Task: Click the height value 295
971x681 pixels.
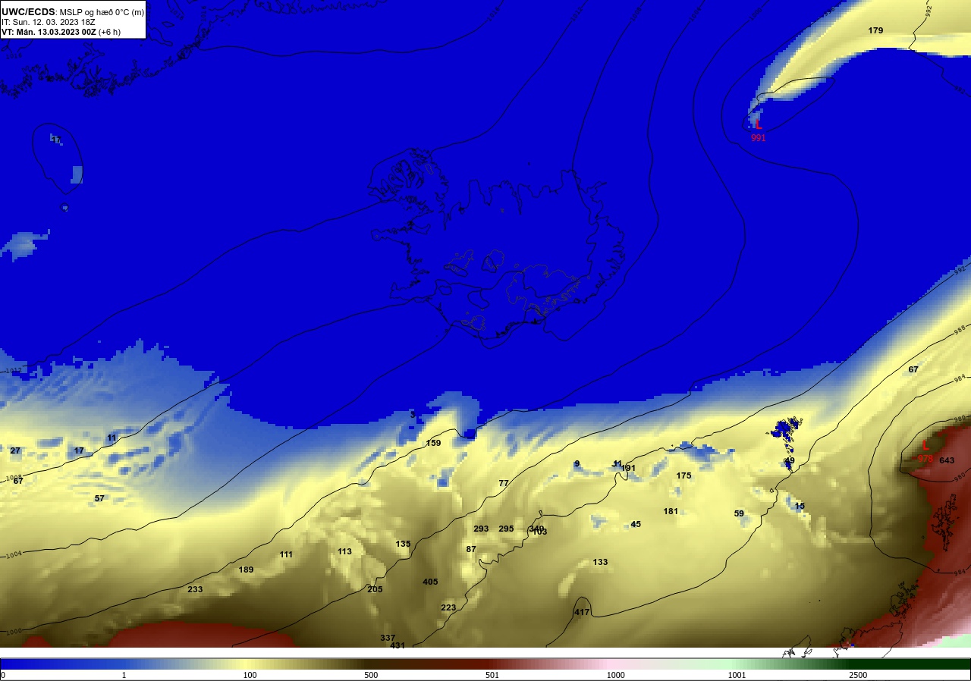Action: (506, 529)
